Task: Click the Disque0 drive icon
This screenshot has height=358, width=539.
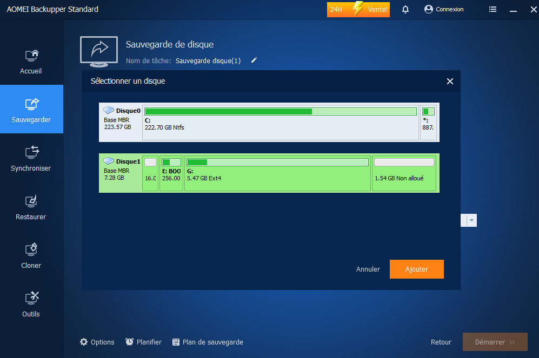Action: [x=109, y=110]
